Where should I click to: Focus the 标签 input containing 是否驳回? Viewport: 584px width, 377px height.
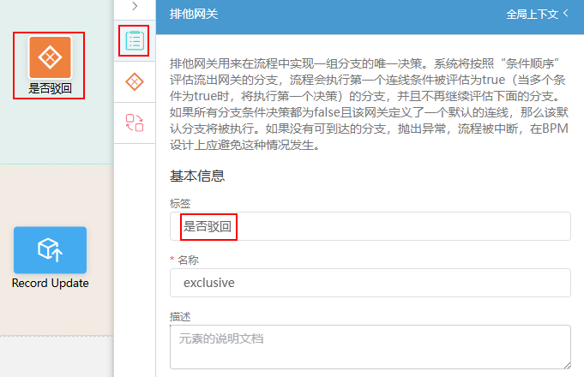pyautogui.click(x=370, y=226)
